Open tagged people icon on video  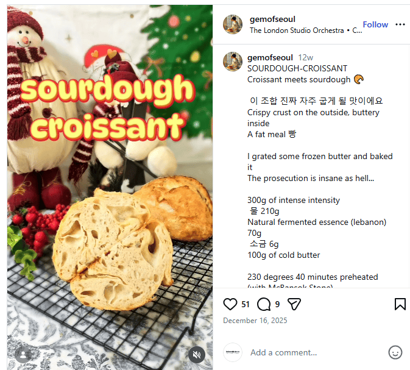pyautogui.click(x=23, y=354)
